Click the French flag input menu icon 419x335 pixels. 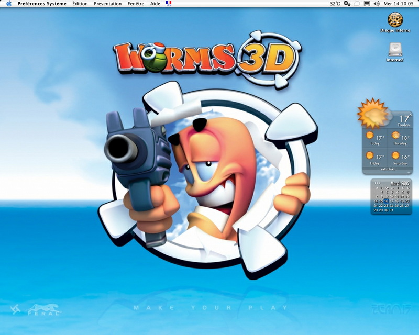click(x=169, y=4)
